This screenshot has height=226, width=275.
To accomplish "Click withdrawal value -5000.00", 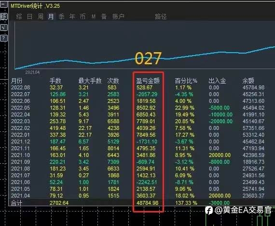I will tap(220, 108).
